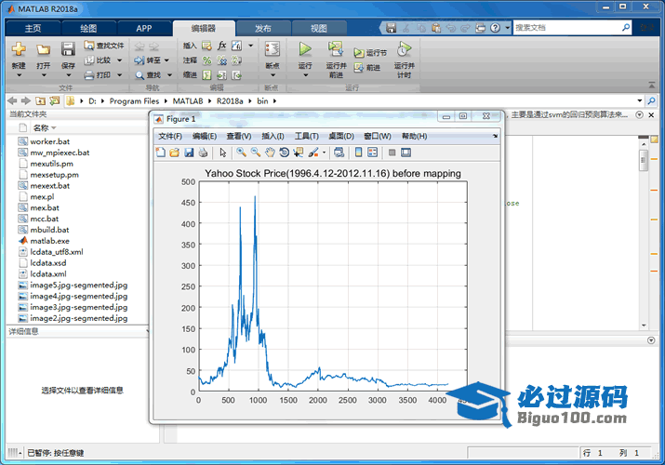Click the Breakpoints icon

[273, 49]
